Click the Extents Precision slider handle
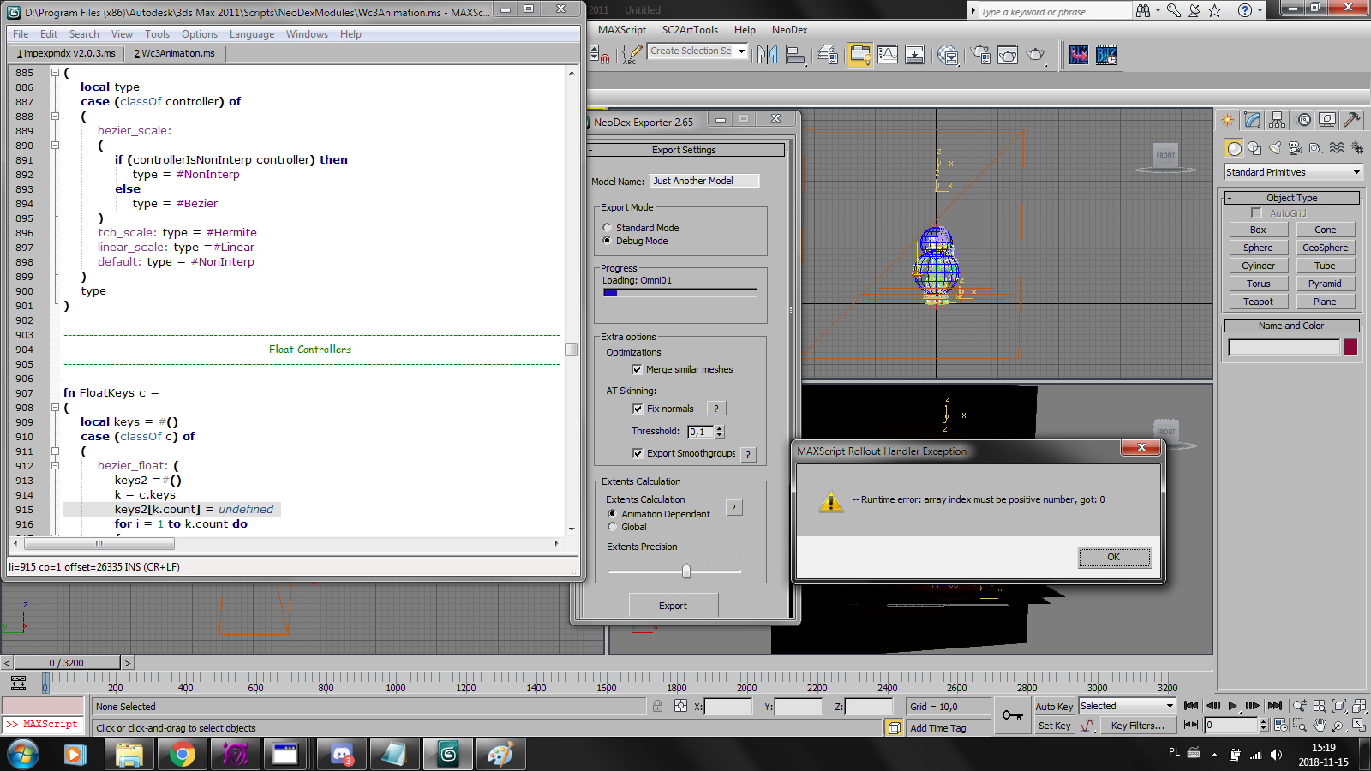 tap(686, 571)
